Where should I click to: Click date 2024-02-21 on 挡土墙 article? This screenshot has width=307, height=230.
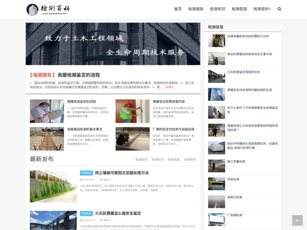pos(87,180)
